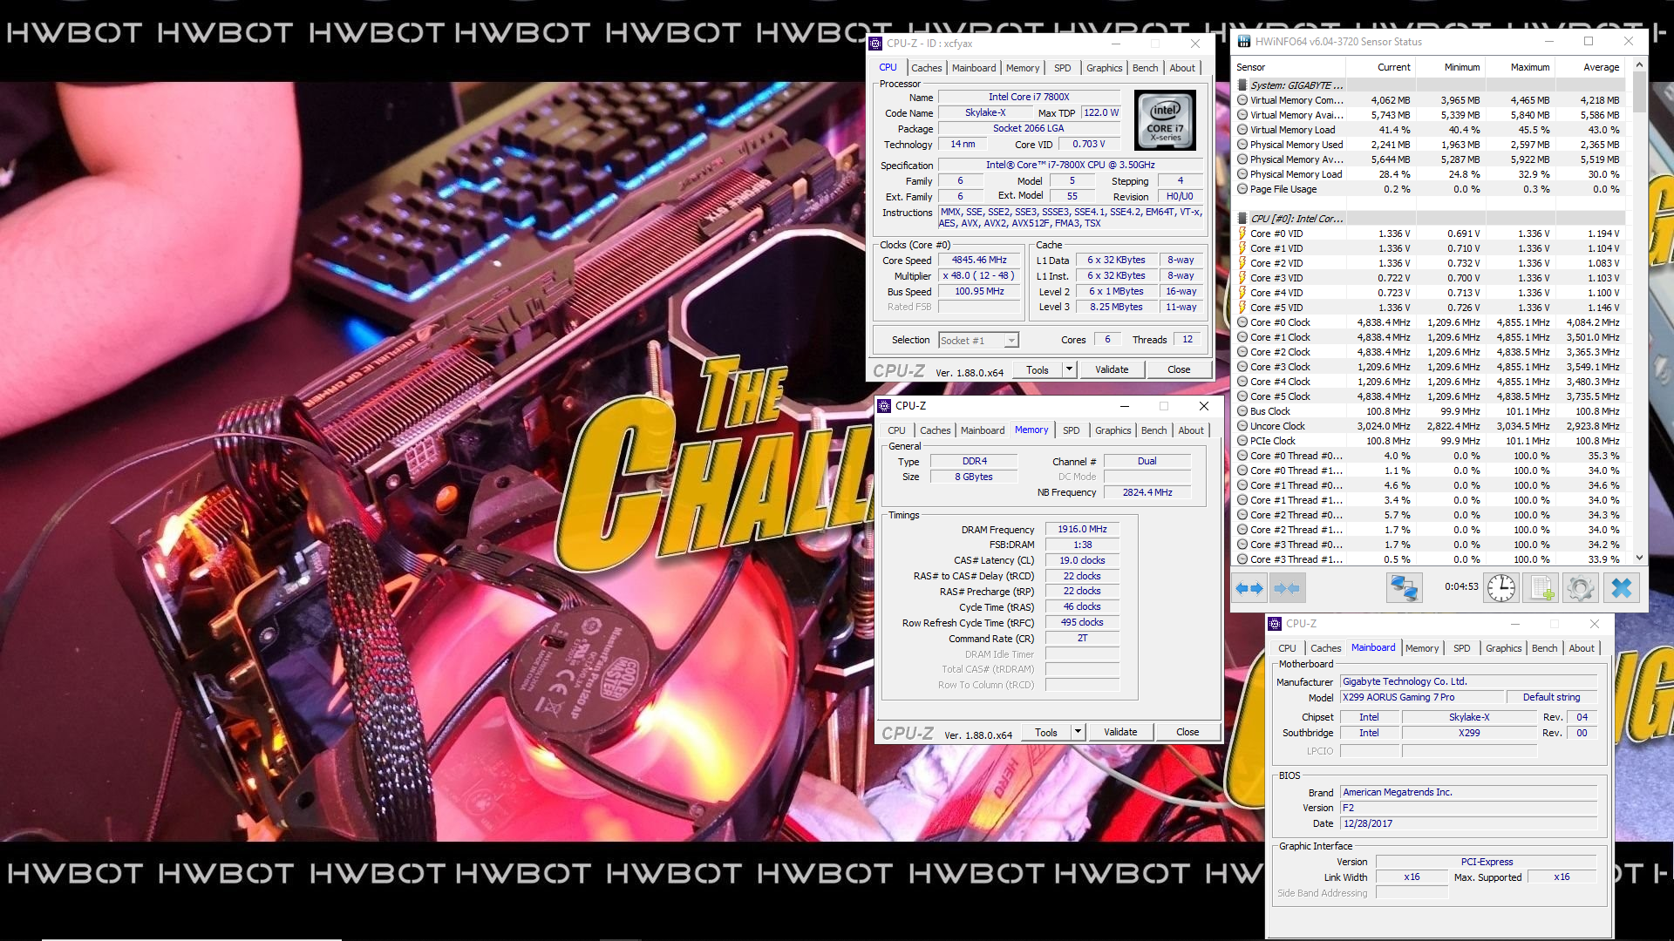Click the icon beside Core #4 Clock

point(1242,382)
